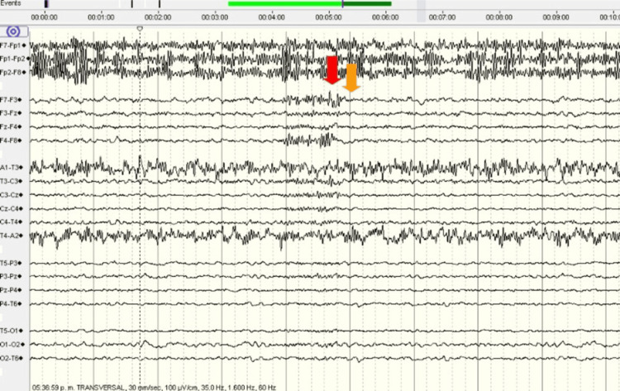Jump to 00:08:00 on the timeline
Viewport: 620px width, 391px height.
499,17
